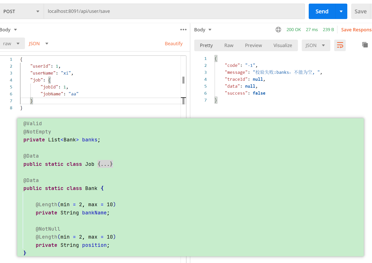Click the Save request button

click(360, 11)
